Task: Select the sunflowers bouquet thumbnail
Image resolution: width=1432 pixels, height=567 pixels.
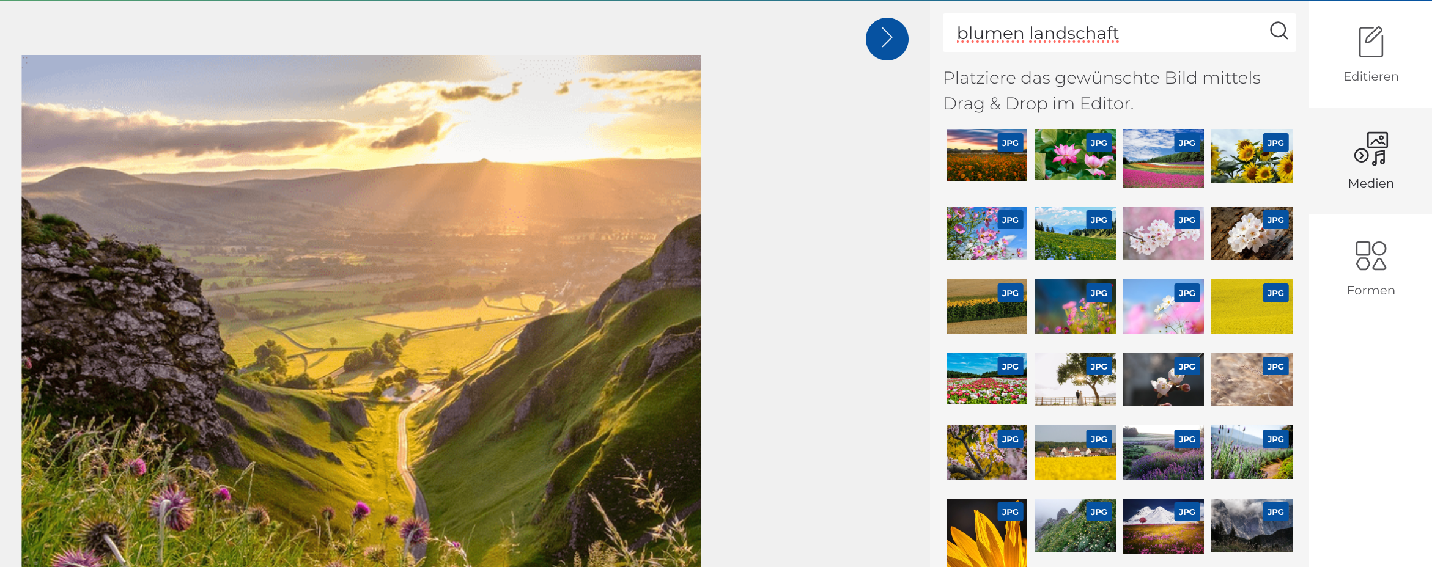Action: tap(1251, 156)
